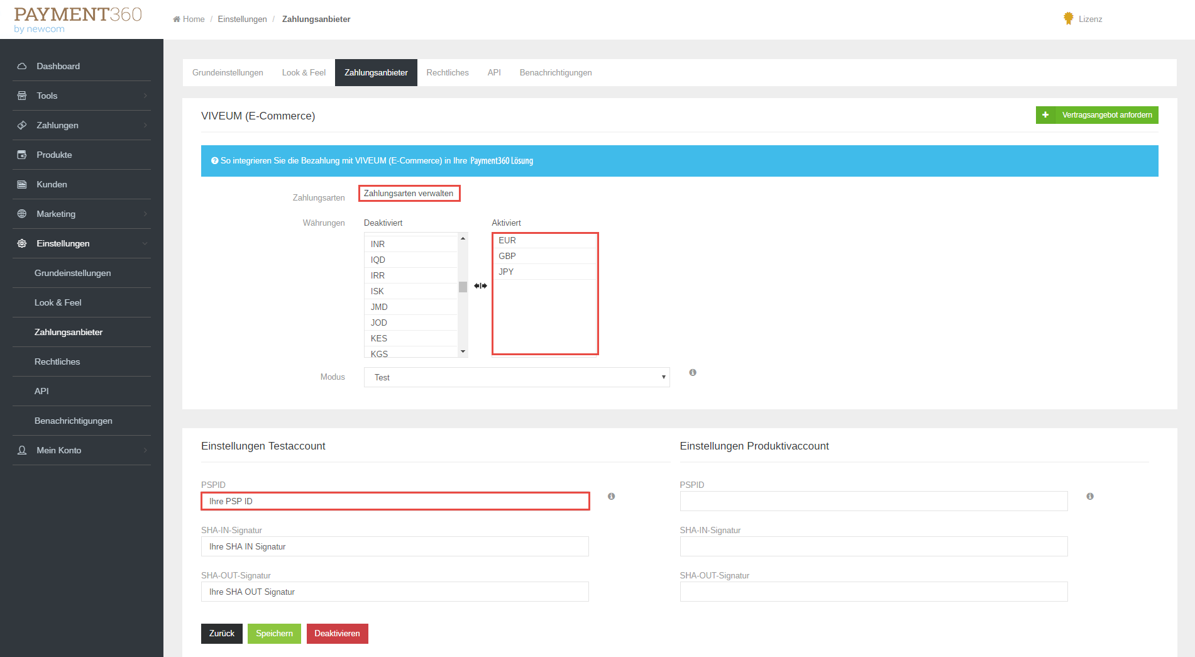The width and height of the screenshot is (1195, 657).
Task: Expand the Mein Konto sidebar menu
Action: [x=82, y=450]
